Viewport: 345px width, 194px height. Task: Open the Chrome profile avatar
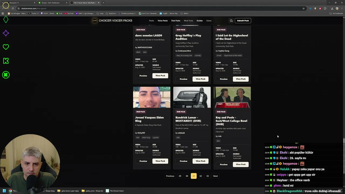click(337, 8)
